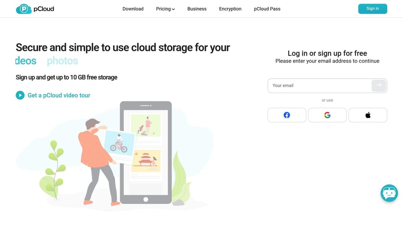Click the pCloud wordmark text

pyautogui.click(x=44, y=9)
